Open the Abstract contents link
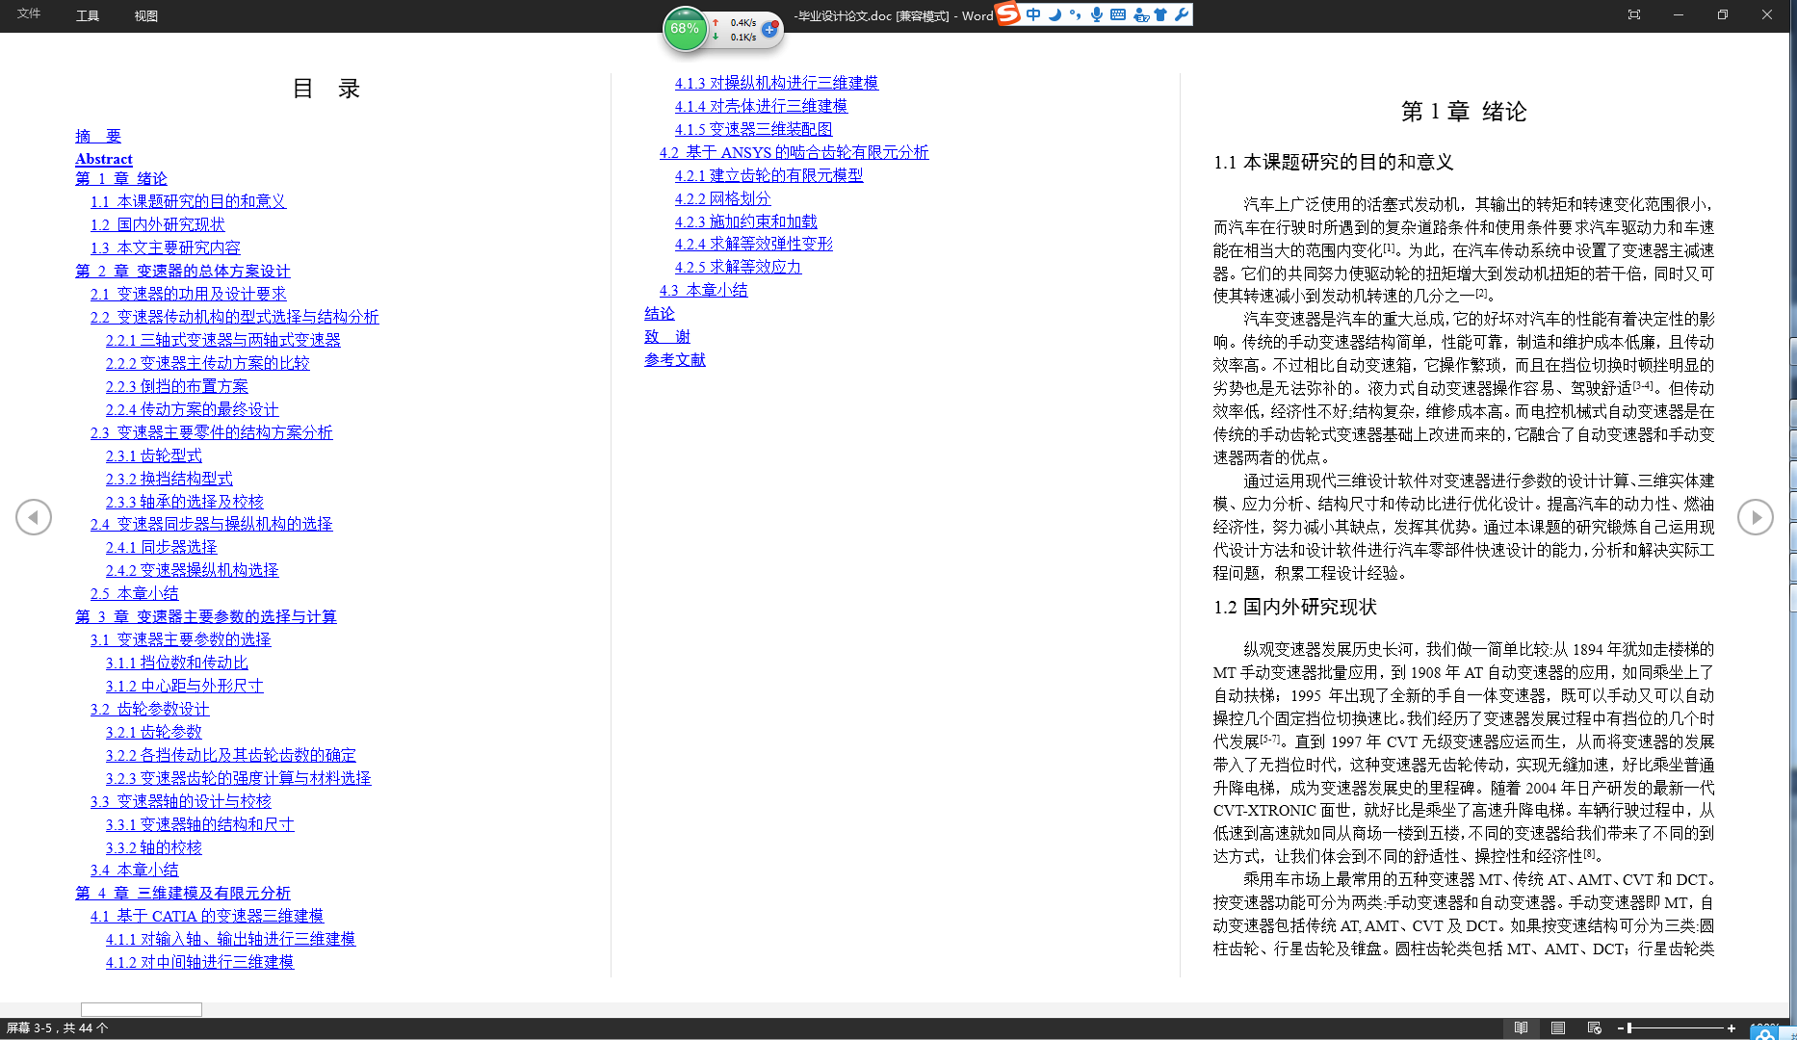Image resolution: width=1797 pixels, height=1040 pixels. [x=104, y=159]
